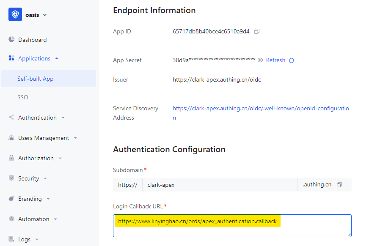This screenshot has width=369, height=246.
Task: Open the Dashboard page
Action: 32,40
